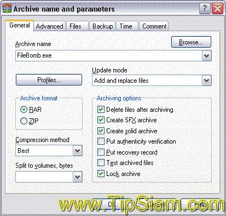This screenshot has height=216, width=226.
Task: Switch to the General tab
Action: coord(20,25)
